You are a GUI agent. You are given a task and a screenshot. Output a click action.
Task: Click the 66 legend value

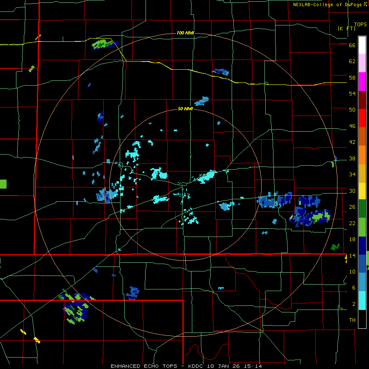click(x=352, y=45)
